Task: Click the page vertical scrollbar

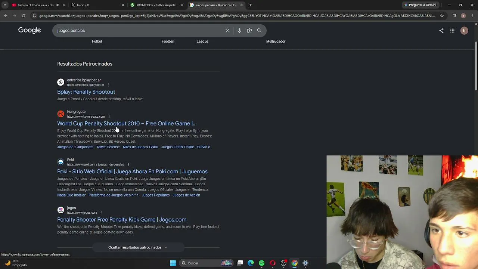Action: (x=476, y=65)
